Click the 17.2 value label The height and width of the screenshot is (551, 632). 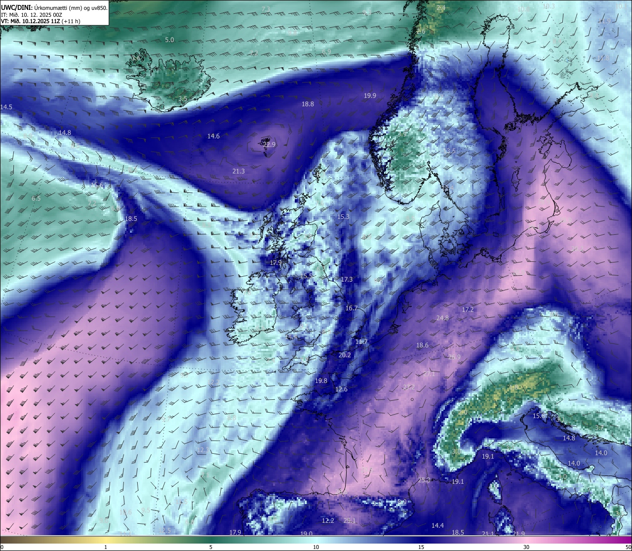468,310
